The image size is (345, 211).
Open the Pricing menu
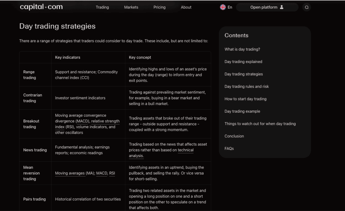(x=159, y=7)
